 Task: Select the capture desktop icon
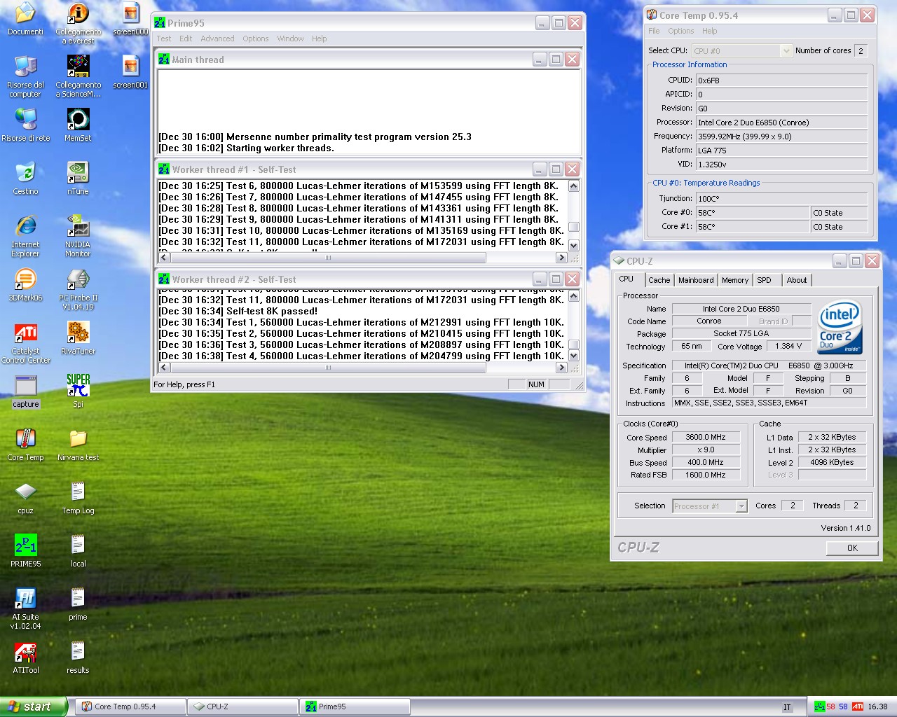point(25,391)
